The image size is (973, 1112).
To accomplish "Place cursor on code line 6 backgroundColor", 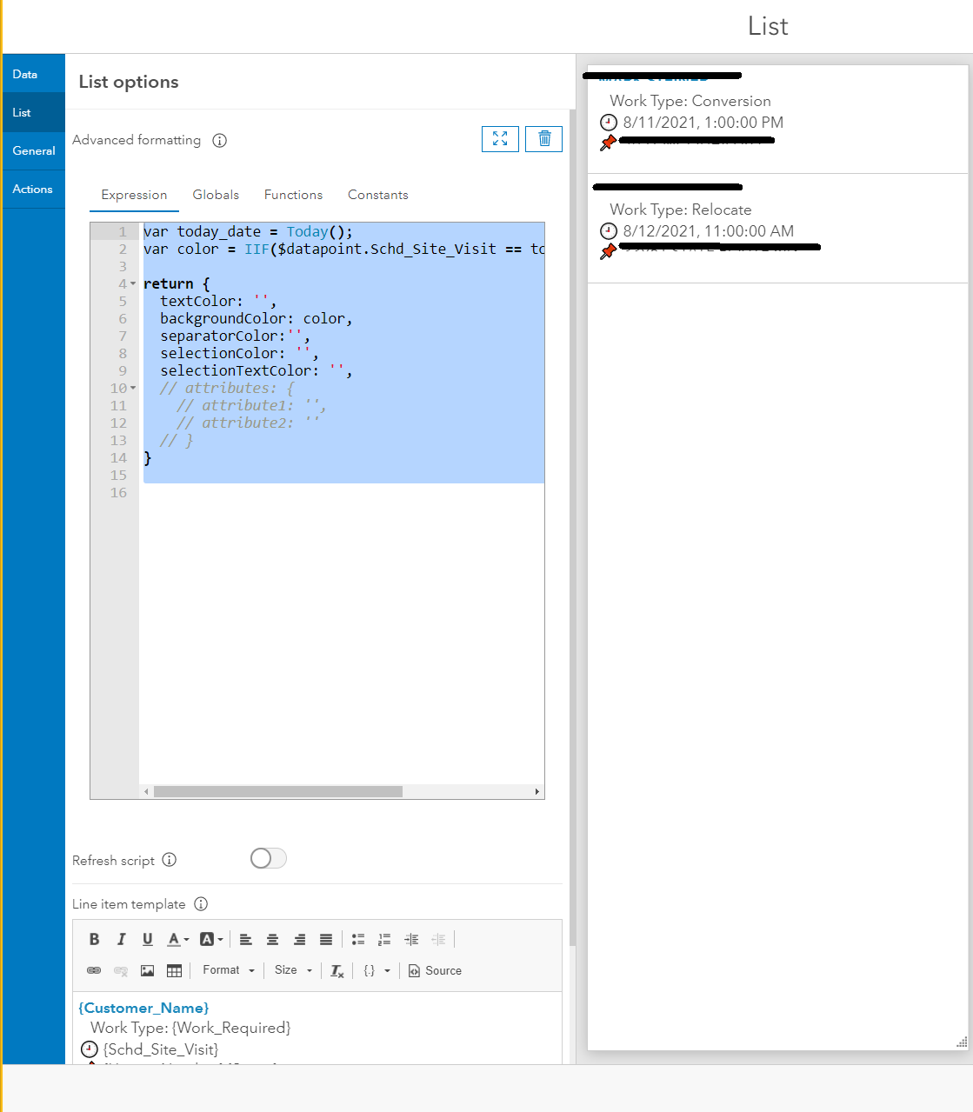I will click(x=257, y=319).
